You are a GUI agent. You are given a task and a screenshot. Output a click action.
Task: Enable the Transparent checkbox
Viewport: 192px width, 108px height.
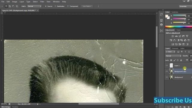(x=68, y=6)
